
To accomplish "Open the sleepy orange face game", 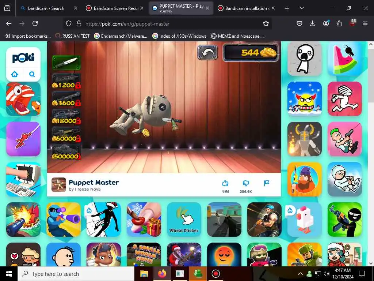I will (224, 255).
